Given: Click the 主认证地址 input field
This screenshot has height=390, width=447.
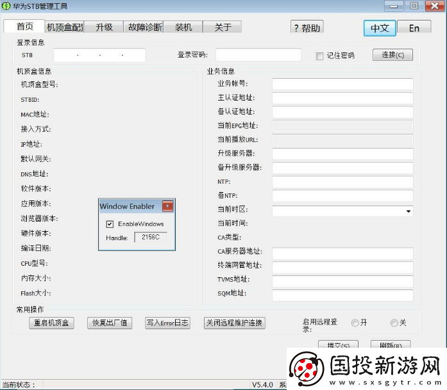Looking at the screenshot, I should tap(342, 98).
